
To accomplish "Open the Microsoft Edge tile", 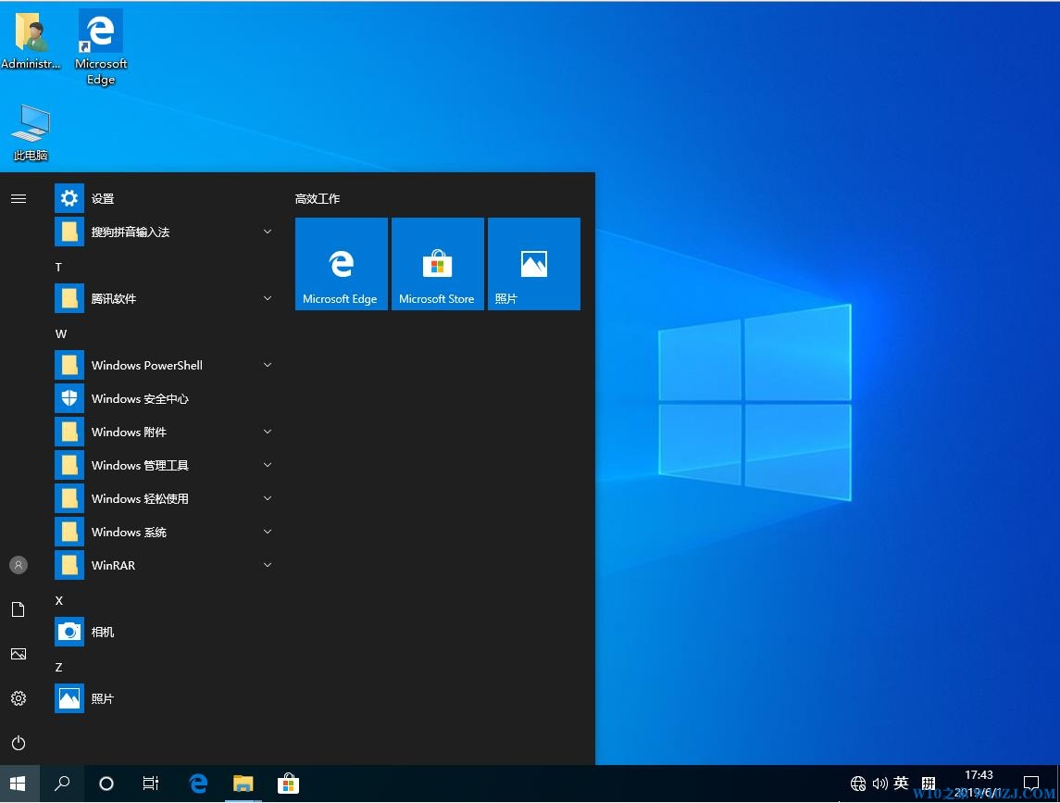I will pyautogui.click(x=342, y=264).
